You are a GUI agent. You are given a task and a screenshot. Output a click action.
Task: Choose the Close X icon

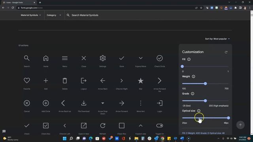[84, 58]
